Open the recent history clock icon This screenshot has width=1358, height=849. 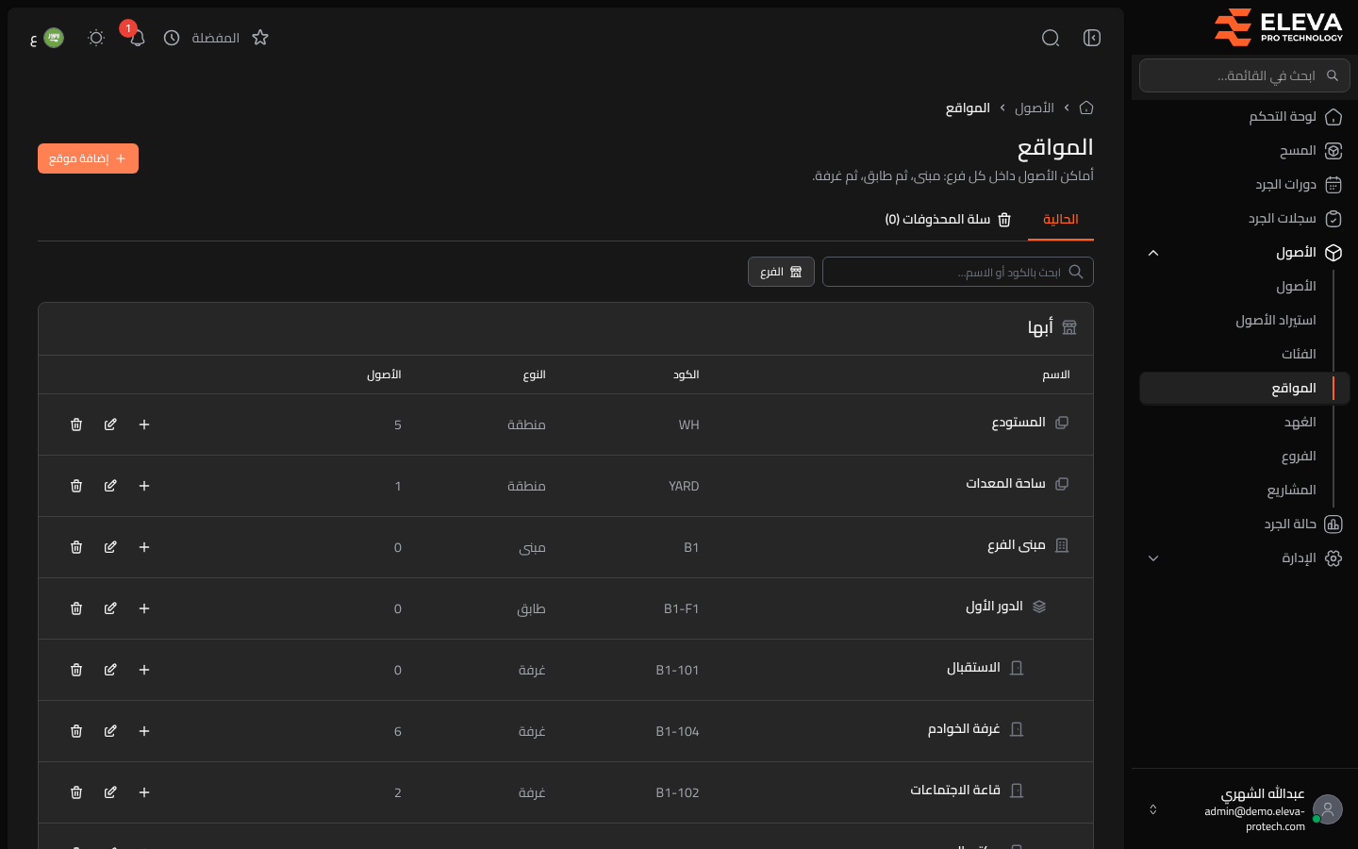click(172, 38)
